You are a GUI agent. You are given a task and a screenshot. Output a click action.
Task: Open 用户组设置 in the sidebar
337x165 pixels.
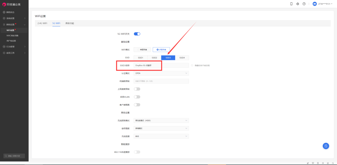click(11, 41)
